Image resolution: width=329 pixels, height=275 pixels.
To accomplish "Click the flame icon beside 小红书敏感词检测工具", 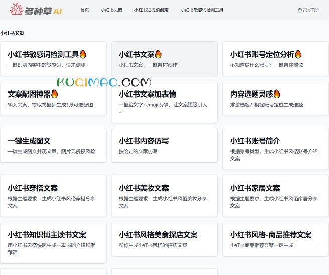I will coord(83,54).
